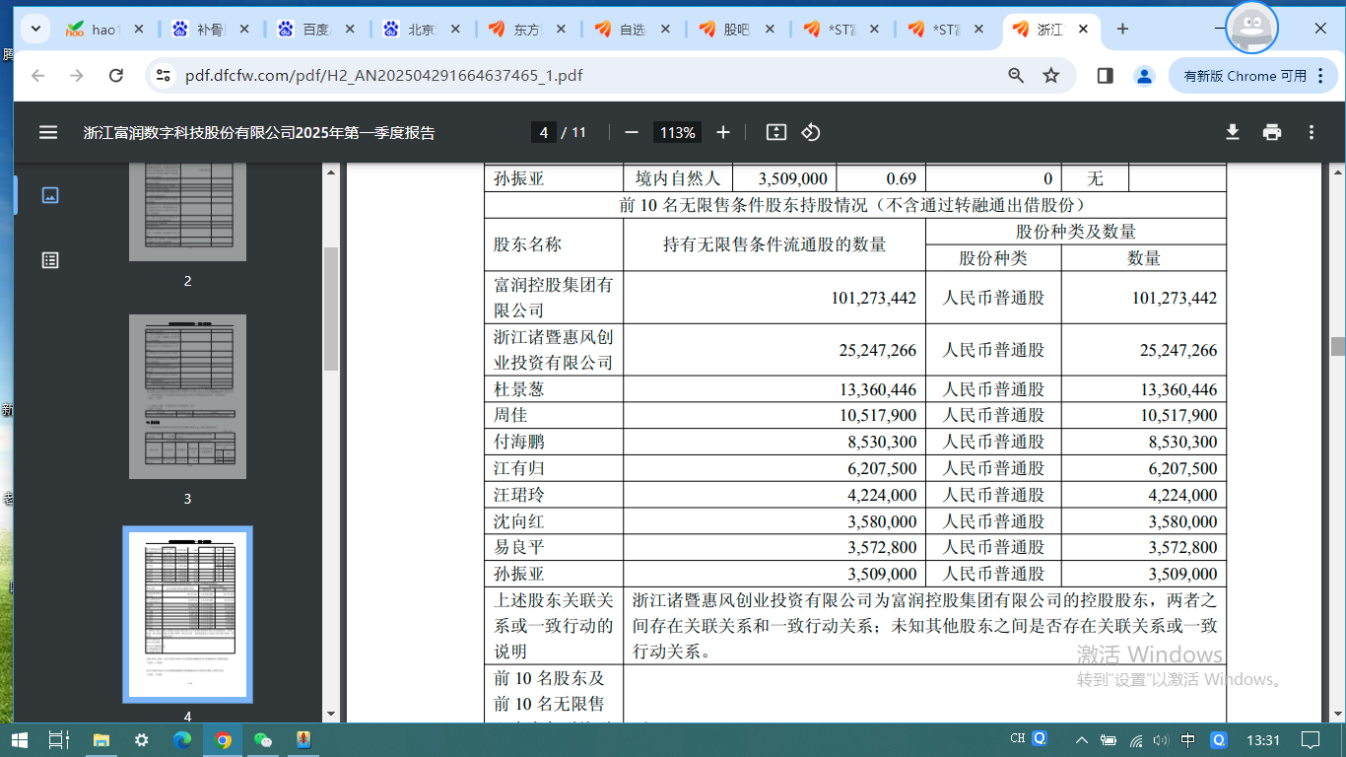Select page 4 thumbnail
The image size is (1346, 757).
pyautogui.click(x=187, y=614)
